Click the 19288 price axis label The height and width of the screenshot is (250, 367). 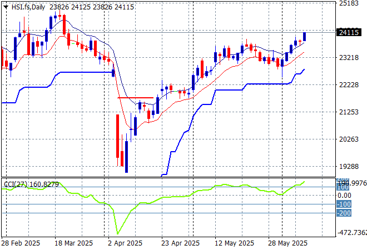349,167
